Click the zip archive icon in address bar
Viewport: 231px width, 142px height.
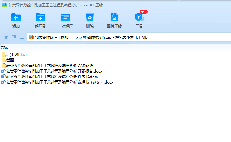tap(31, 37)
